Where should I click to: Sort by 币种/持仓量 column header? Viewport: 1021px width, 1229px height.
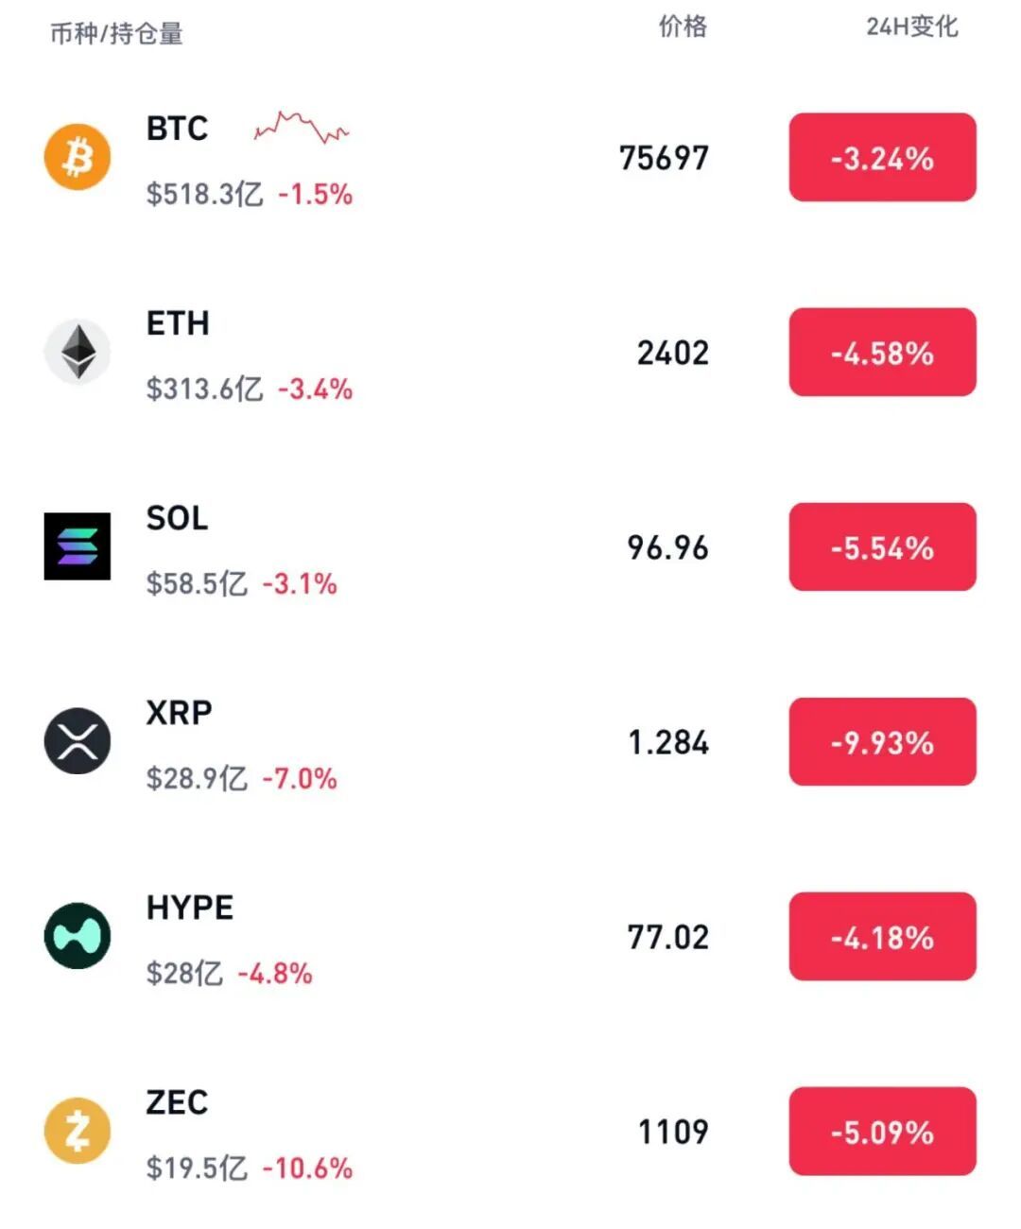click(116, 34)
